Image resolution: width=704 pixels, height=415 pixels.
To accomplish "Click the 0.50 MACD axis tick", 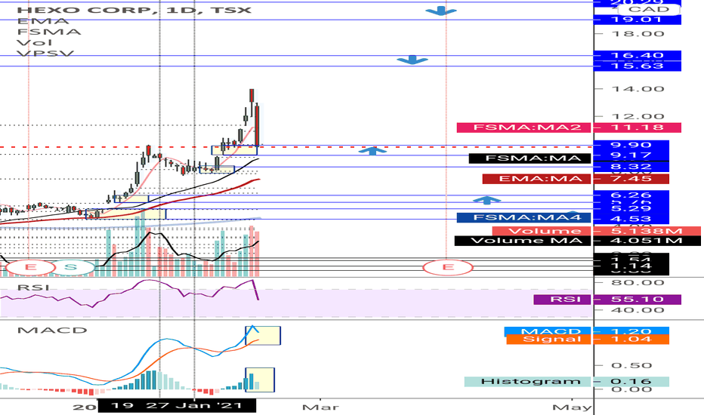I will coord(631,366).
